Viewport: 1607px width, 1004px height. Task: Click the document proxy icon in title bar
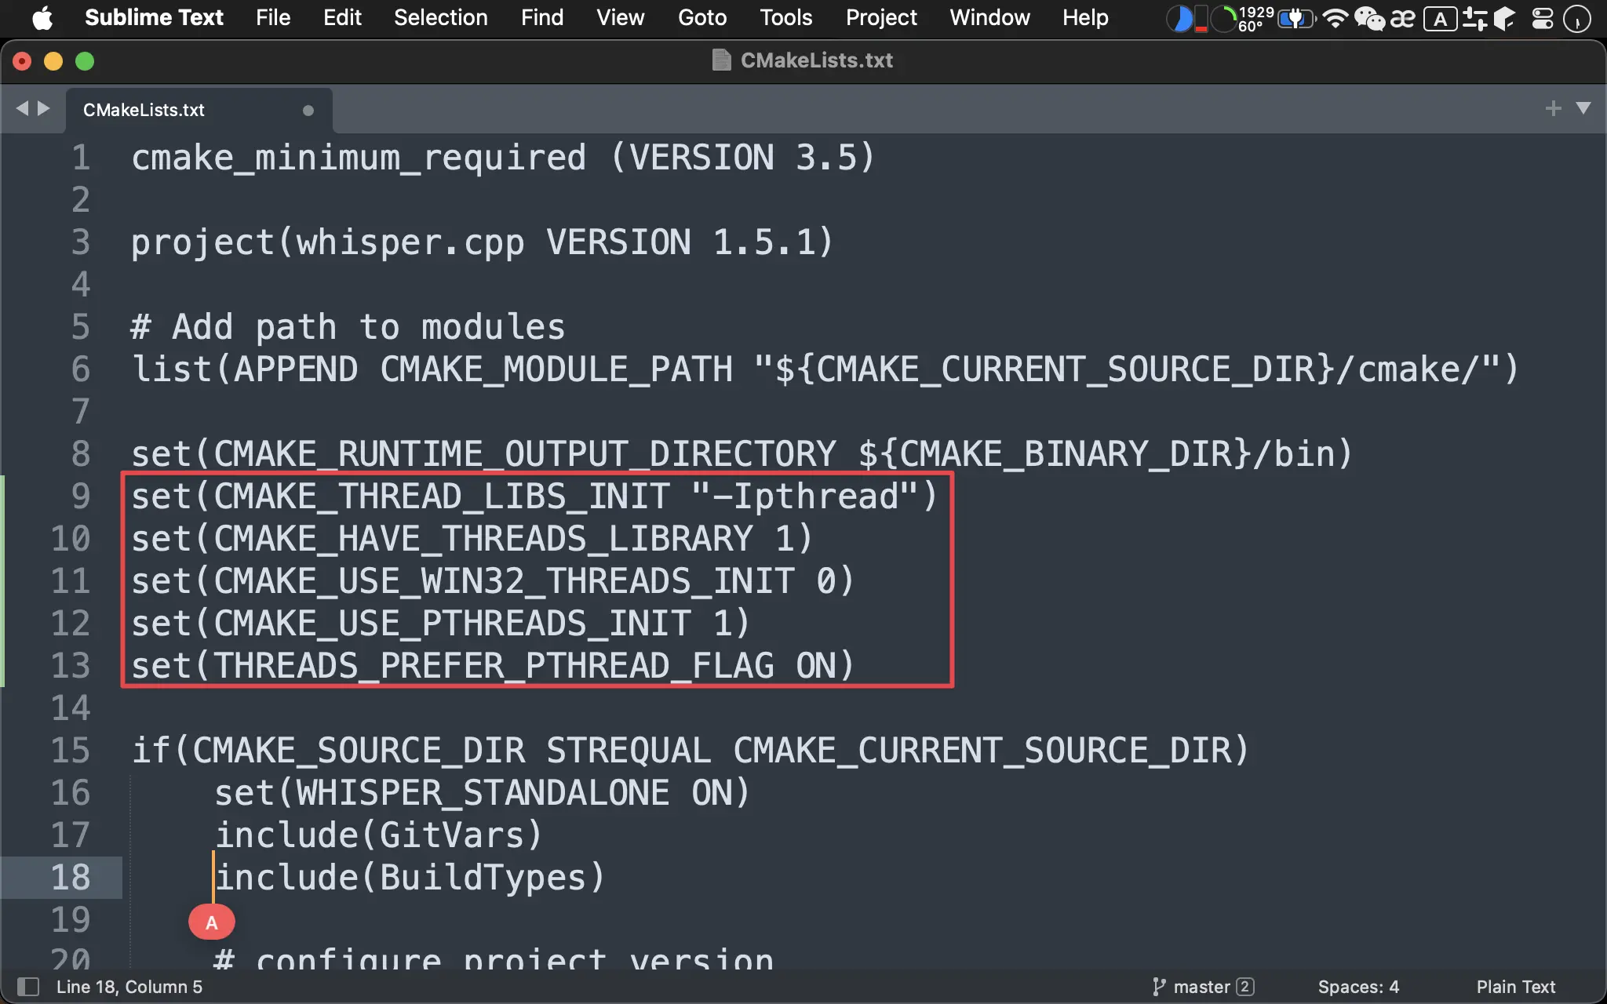(x=721, y=60)
